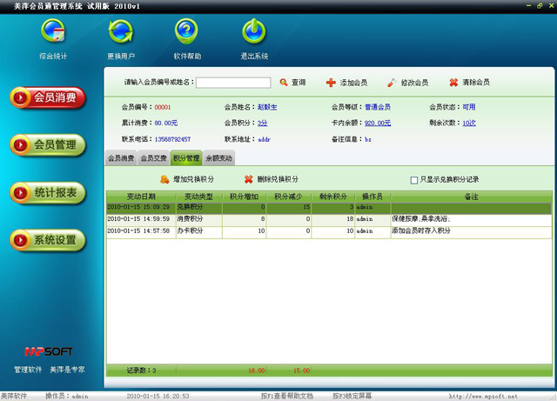Screen dimensions: 557x401
Task: Click the 增加兑换积分 add points icon
Action: [x=164, y=179]
